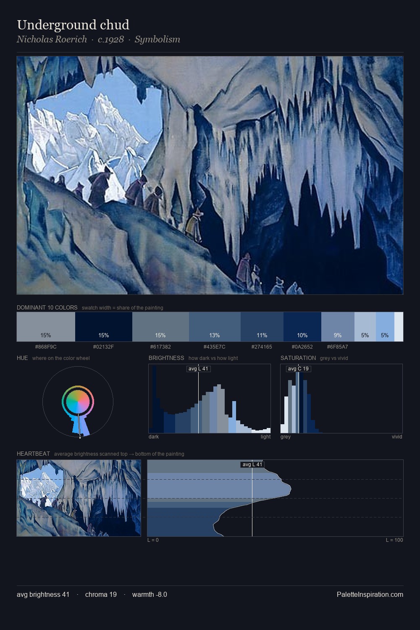Viewport: 420px width, 630px height.
Task: Click the 'Underground chud' painting title
Action: point(73,25)
